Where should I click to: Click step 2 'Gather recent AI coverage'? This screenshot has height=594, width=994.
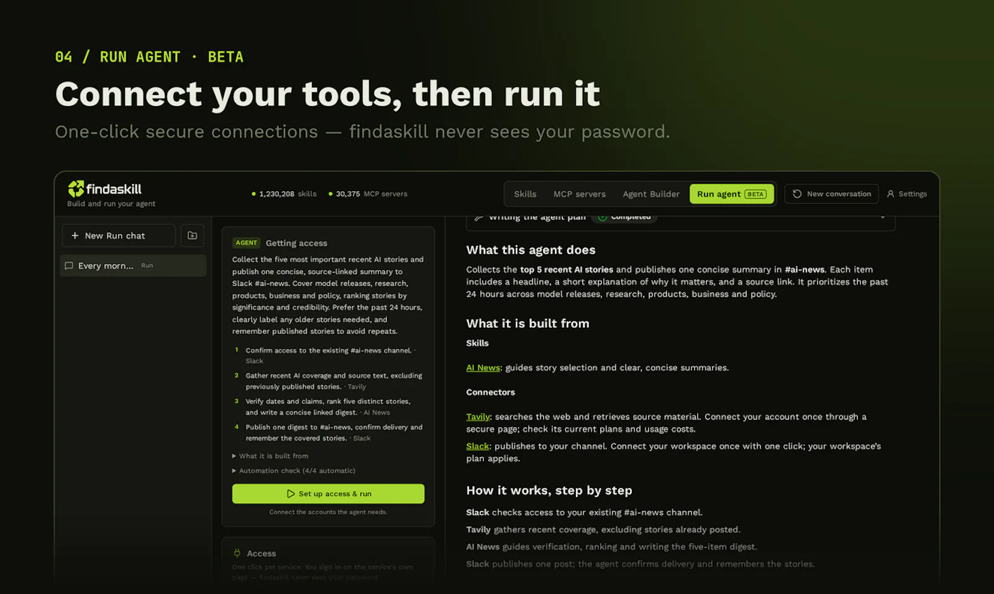329,381
